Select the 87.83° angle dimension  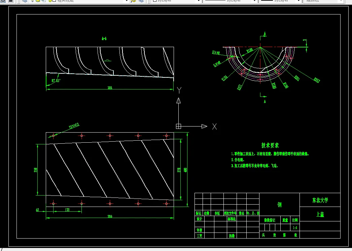(56, 81)
